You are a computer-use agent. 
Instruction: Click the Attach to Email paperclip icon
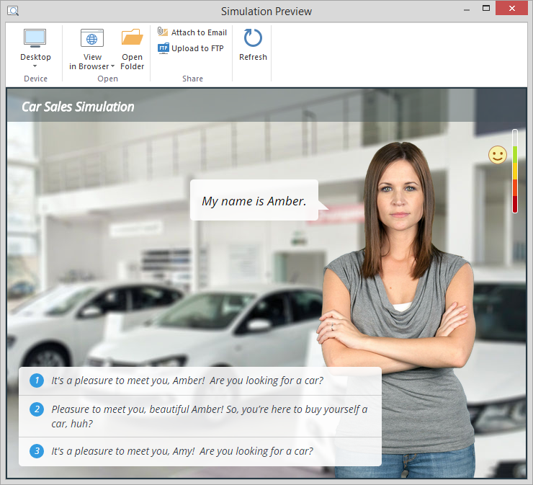[164, 32]
